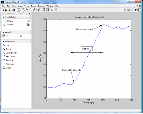
Task: Insert a legend from the toolbar
Action: tap(47, 10)
